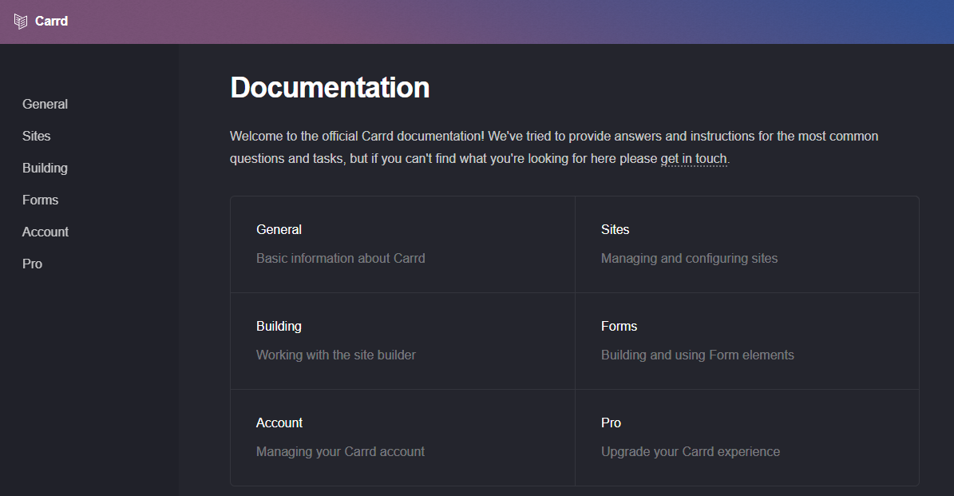Open the General card title in grid
This screenshot has width=954, height=496.
click(x=279, y=229)
